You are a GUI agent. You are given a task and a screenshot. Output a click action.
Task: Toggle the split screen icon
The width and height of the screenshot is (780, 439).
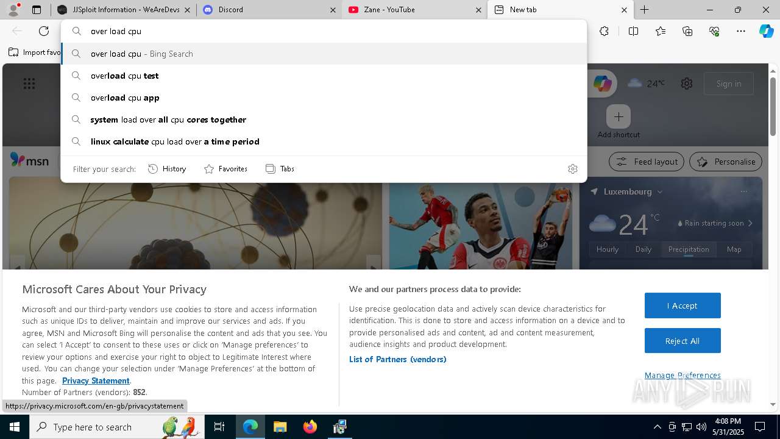click(633, 31)
